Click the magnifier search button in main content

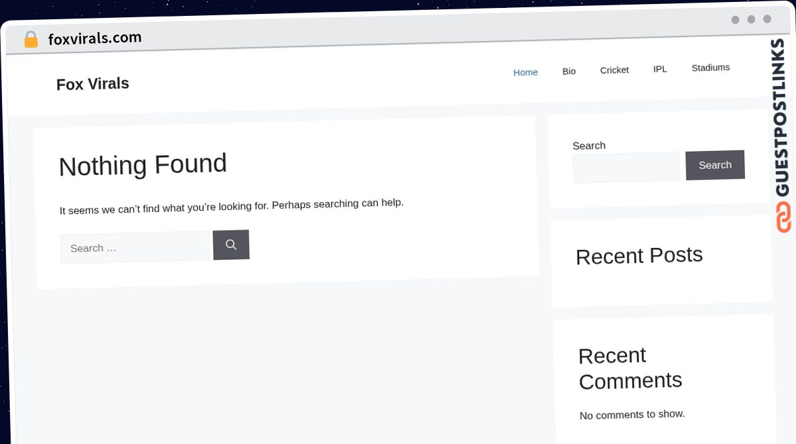click(231, 245)
